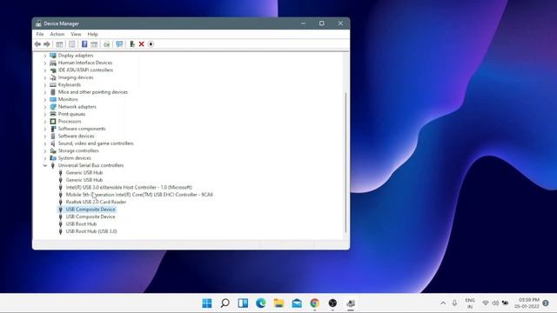Maximize the Device Manager window
Image resolution: width=557 pixels, height=313 pixels.
tap(321, 23)
